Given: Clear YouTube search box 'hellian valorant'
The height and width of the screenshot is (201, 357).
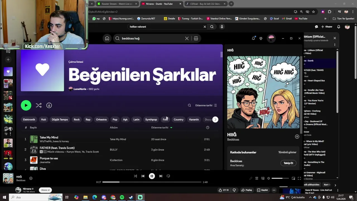Looking at the screenshot, I should point(205,27).
